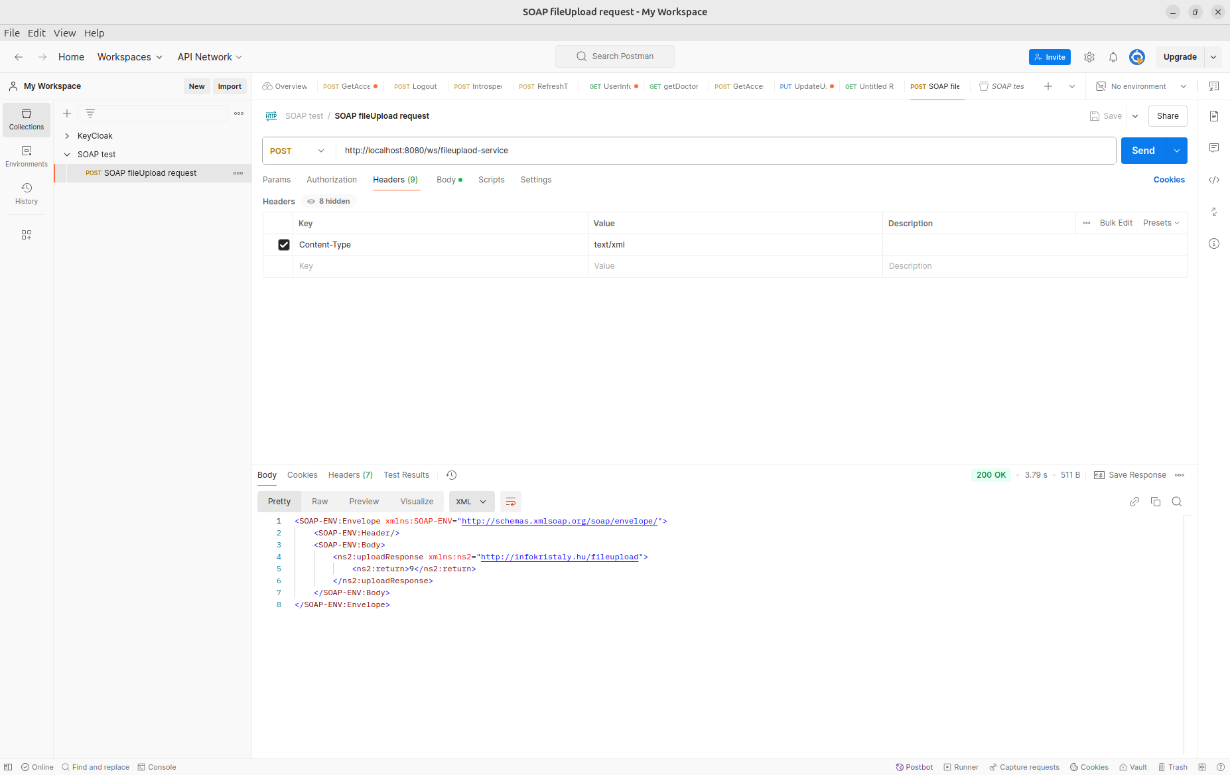Image resolution: width=1230 pixels, height=775 pixels.
Task: Open collections panel more options icon
Action: [239, 113]
